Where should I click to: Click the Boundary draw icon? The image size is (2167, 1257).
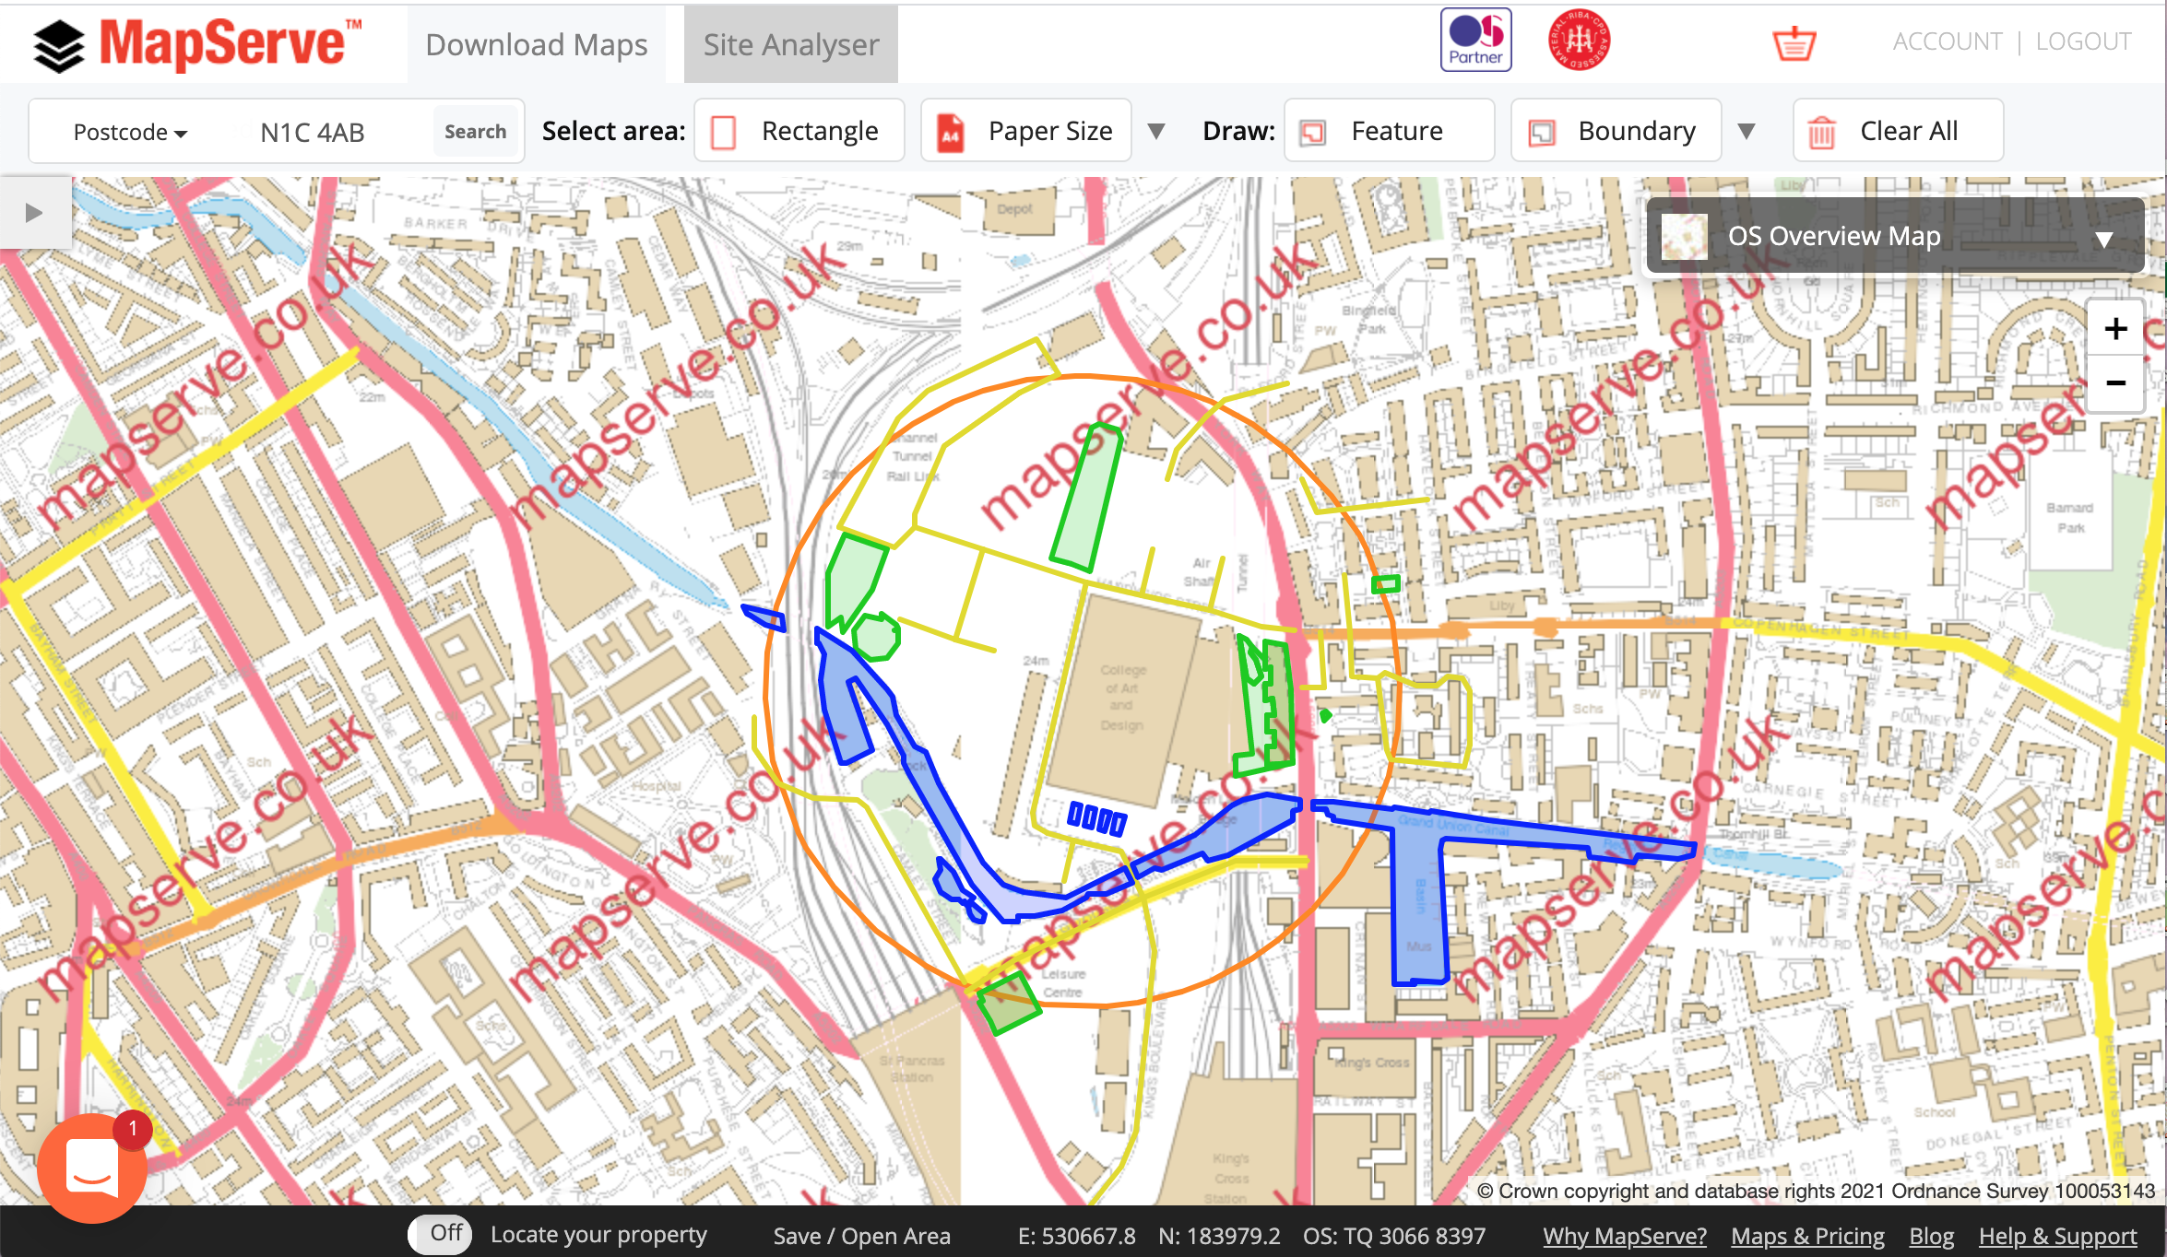click(1541, 133)
